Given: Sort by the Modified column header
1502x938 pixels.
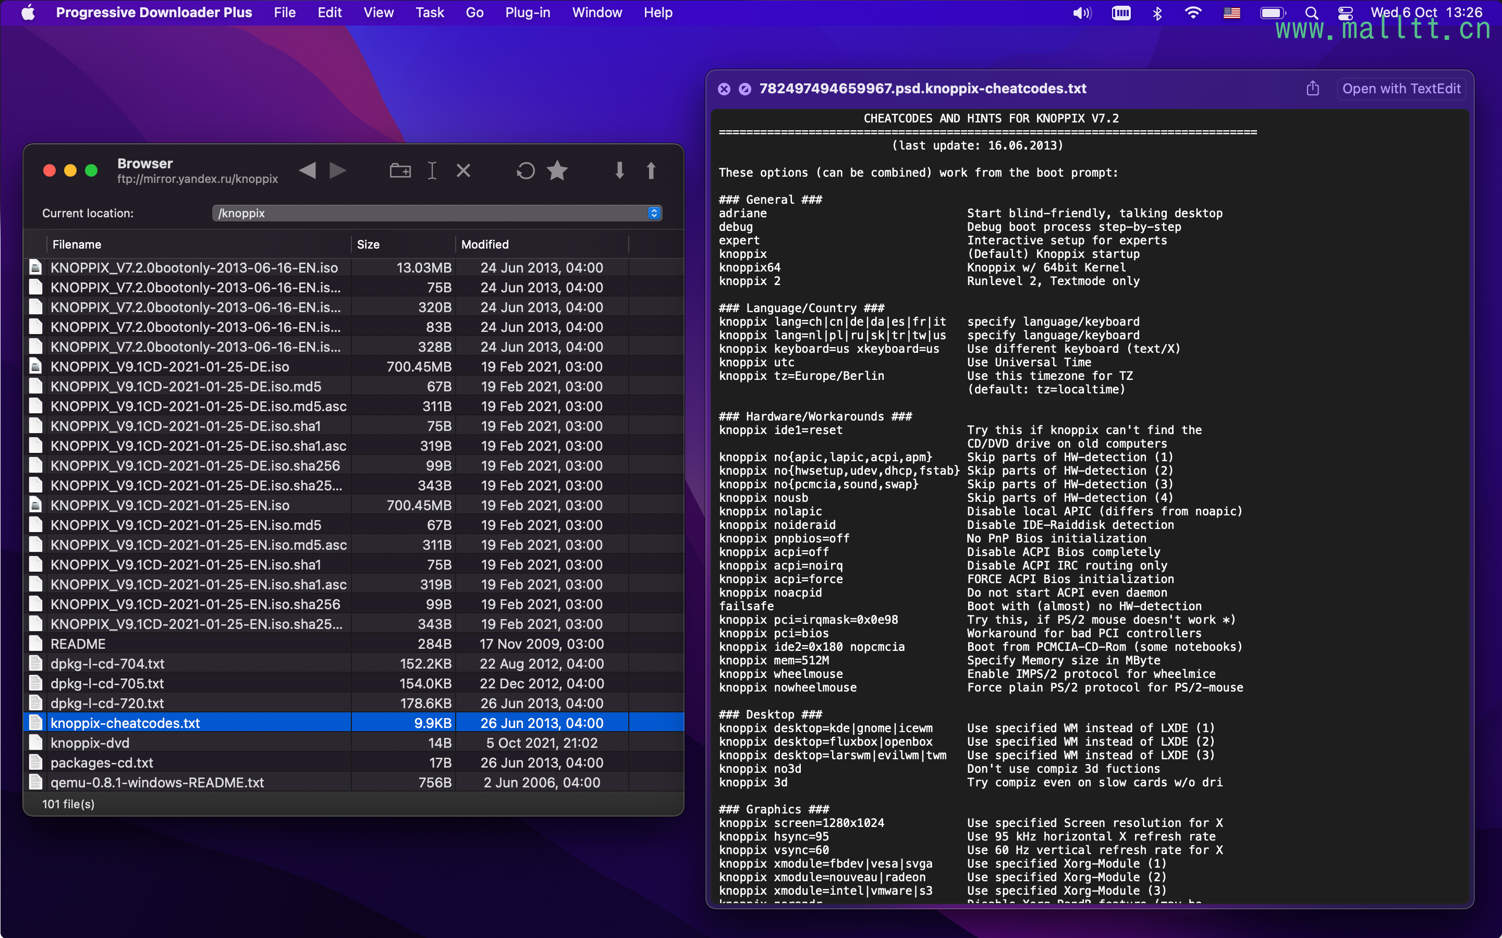Looking at the screenshot, I should (542, 244).
